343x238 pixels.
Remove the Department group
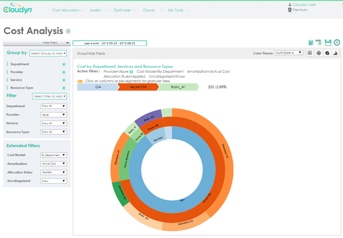click(x=64, y=64)
